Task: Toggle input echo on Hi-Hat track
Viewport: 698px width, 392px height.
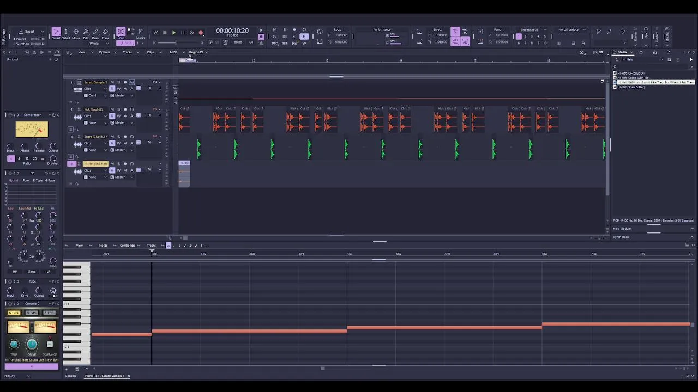Action: (x=131, y=164)
